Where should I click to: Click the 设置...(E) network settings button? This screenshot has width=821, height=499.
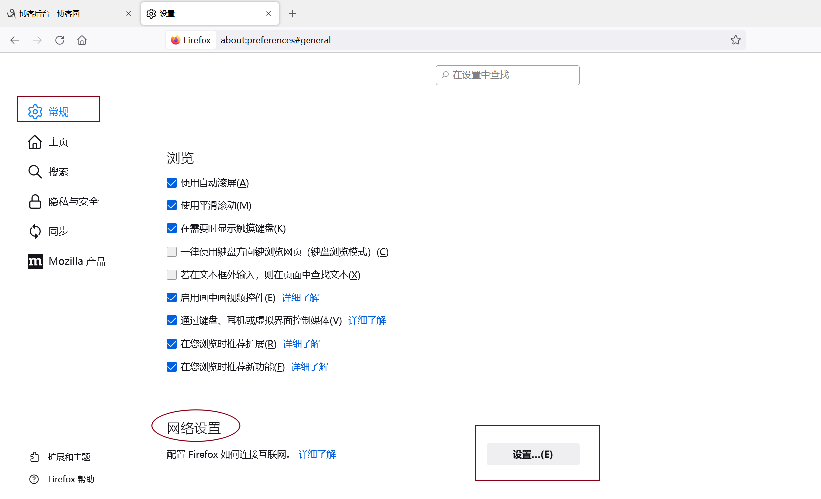click(x=533, y=454)
